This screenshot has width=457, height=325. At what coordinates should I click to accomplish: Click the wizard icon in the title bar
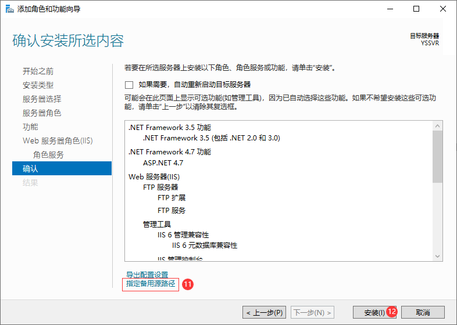10,9
